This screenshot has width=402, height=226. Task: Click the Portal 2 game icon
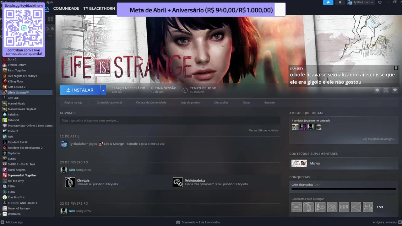click(x=5, y=131)
